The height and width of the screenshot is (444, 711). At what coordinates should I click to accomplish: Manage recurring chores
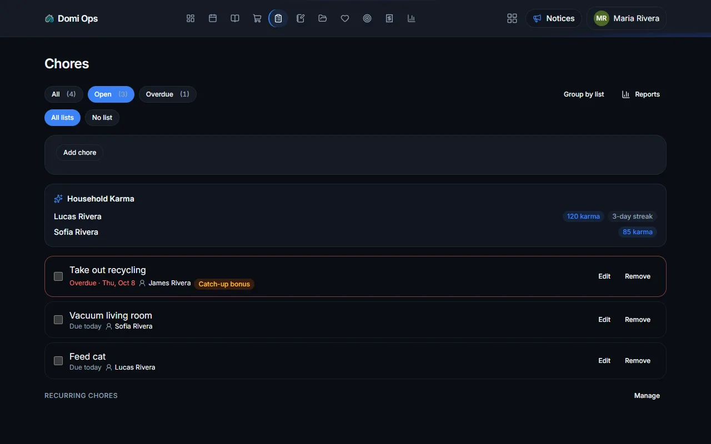tap(647, 396)
